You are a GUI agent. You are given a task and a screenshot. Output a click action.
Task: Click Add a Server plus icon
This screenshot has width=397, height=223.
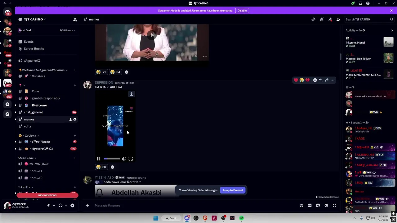coord(7,104)
